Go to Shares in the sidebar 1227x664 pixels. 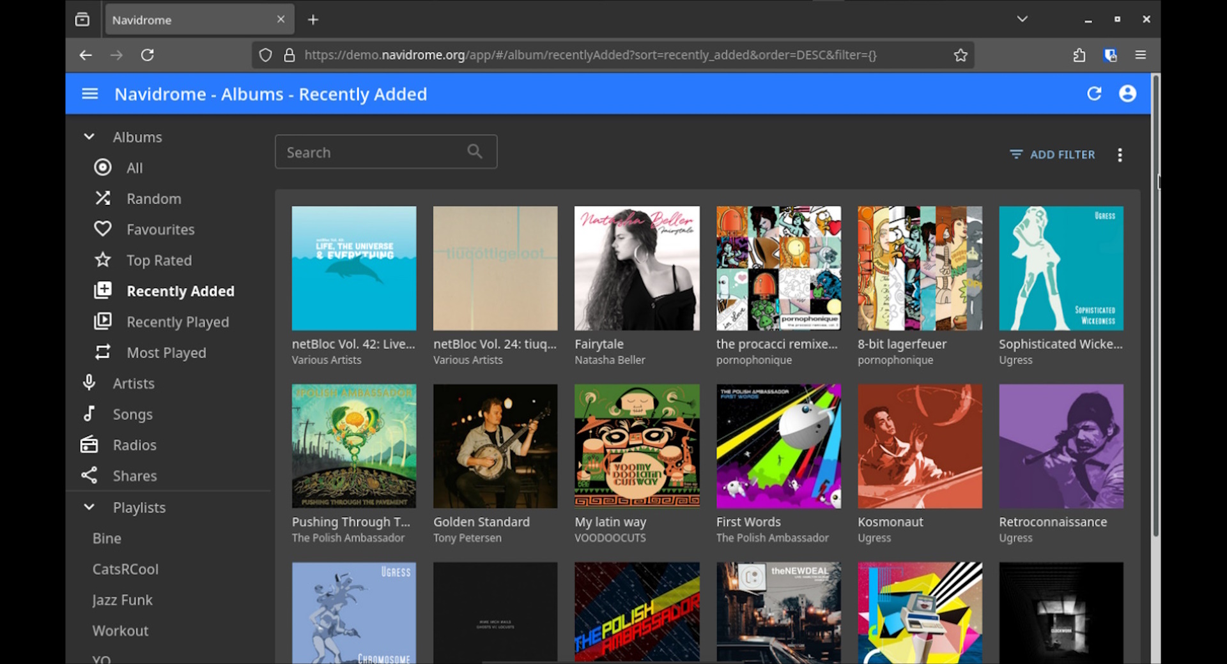(134, 476)
